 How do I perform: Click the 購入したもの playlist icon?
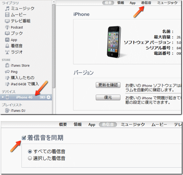7,78
